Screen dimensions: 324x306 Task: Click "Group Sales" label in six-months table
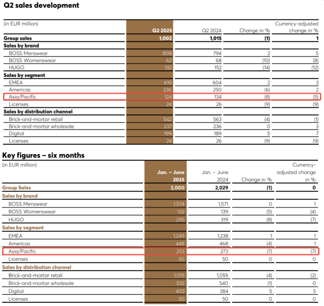coord(16,187)
